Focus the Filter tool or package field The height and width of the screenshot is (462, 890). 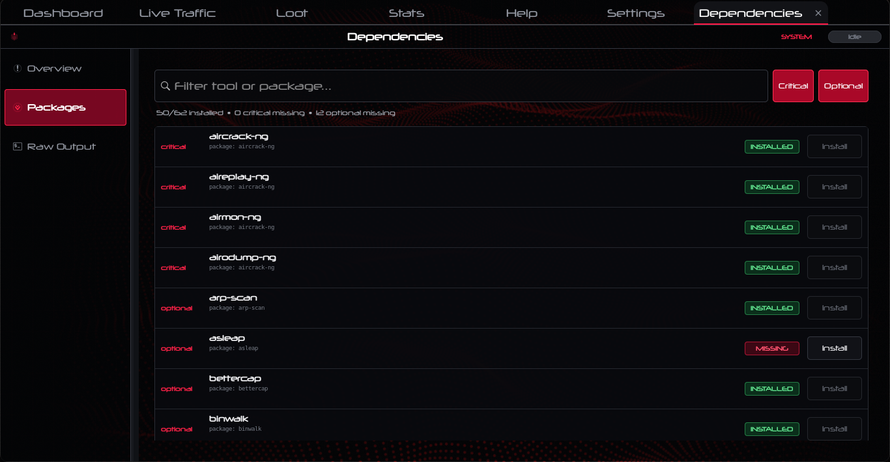coord(461,86)
